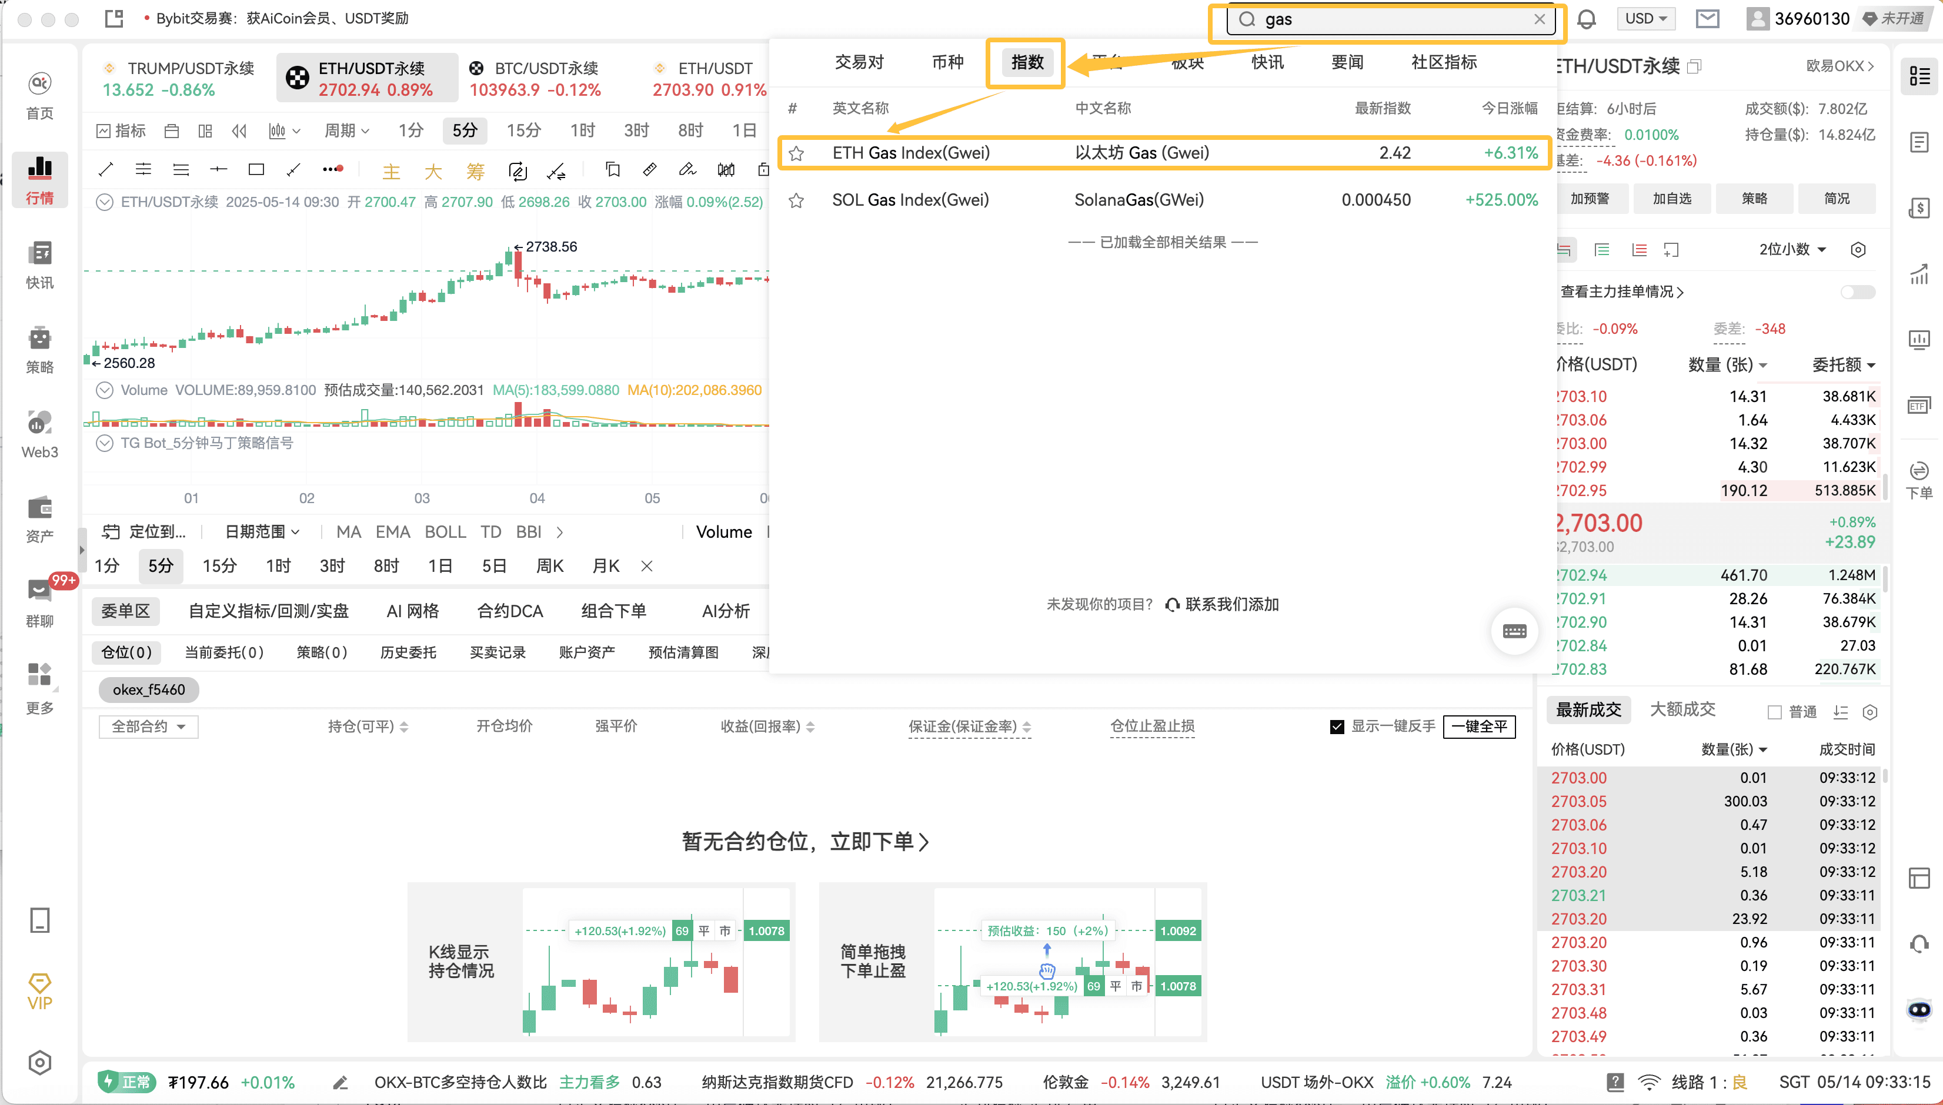
Task: Open the hexagon settings icon in sidebar
Action: (x=39, y=1063)
